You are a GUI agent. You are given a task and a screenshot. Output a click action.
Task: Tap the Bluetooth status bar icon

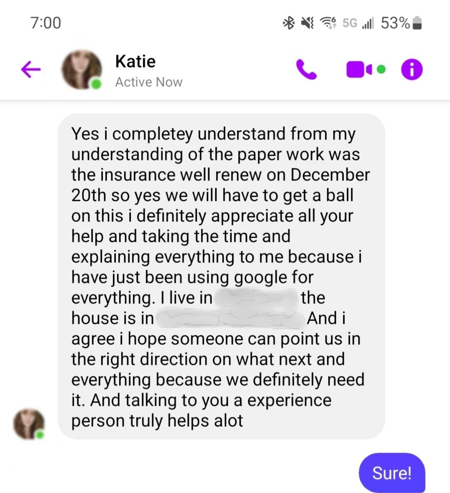click(288, 23)
